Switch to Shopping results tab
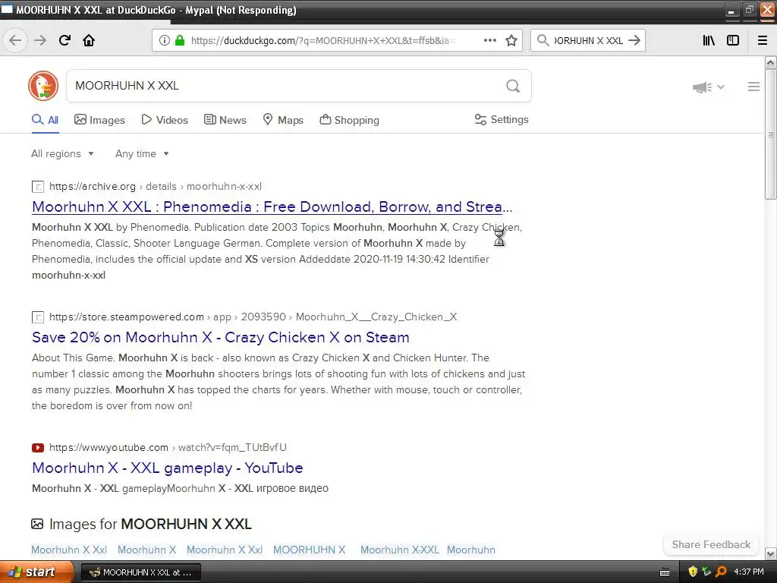 point(349,120)
